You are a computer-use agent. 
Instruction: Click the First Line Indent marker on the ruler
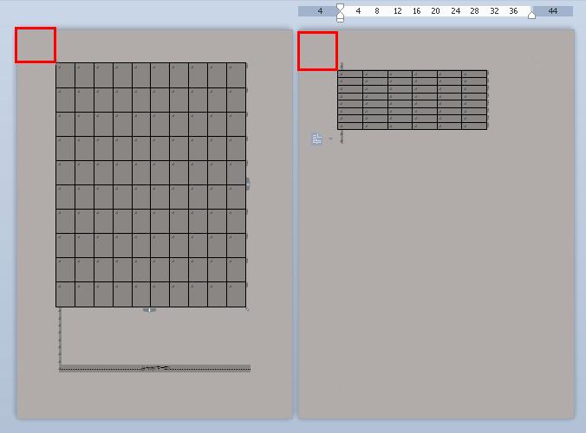(x=340, y=8)
